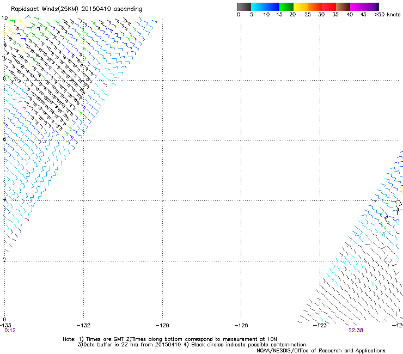This screenshot has width=403, height=354.
Task: Pick the magenta-purple 40-50 knots legend segment
Action: 364,7
